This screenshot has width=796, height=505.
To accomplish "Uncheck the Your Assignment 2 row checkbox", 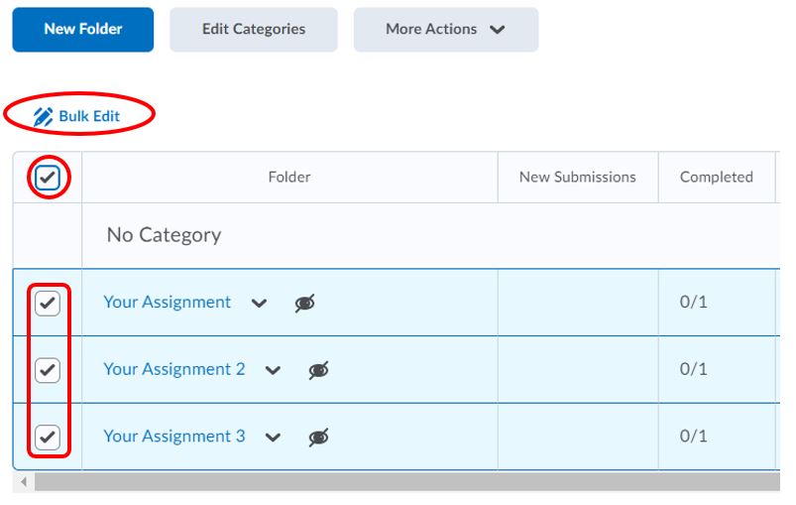I will tap(48, 370).
